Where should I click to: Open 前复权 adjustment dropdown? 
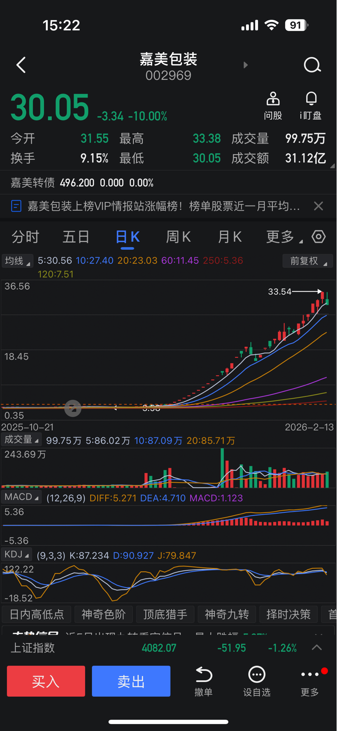[x=307, y=261]
